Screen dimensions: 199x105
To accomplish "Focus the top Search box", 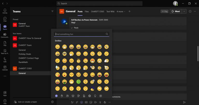I will [x=99, y=4].
